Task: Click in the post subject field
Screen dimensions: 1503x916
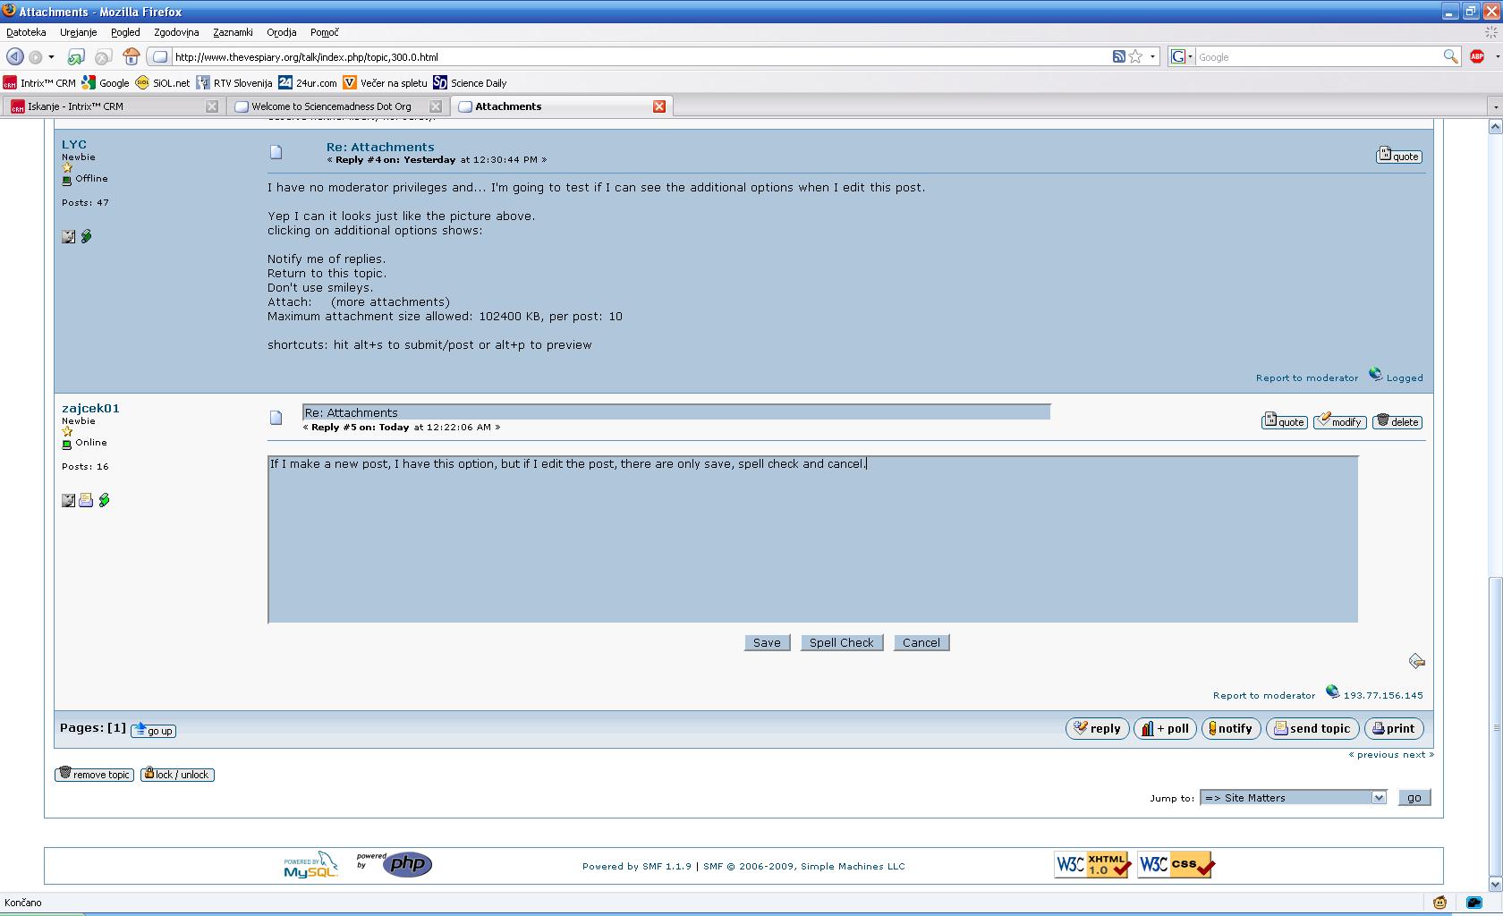Action: pos(675,412)
